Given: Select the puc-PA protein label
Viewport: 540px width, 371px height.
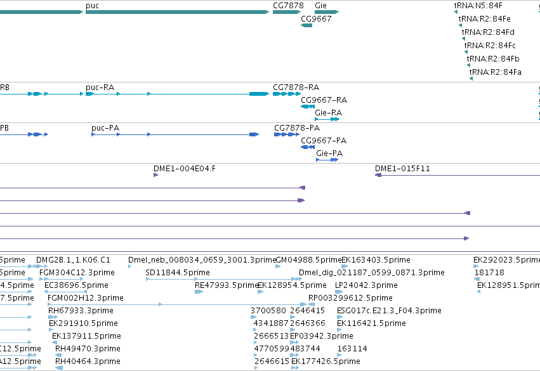Looking at the screenshot, I should pos(105,128).
